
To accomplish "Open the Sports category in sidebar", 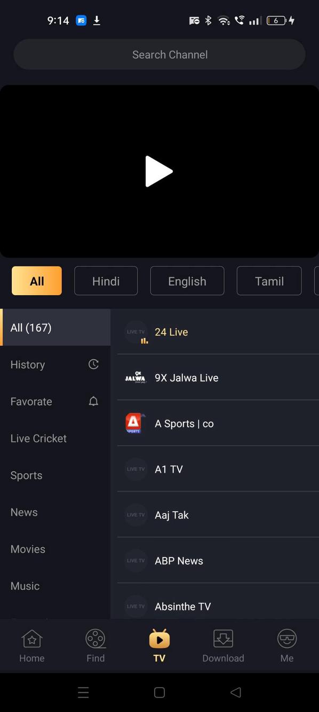I will coord(26,475).
